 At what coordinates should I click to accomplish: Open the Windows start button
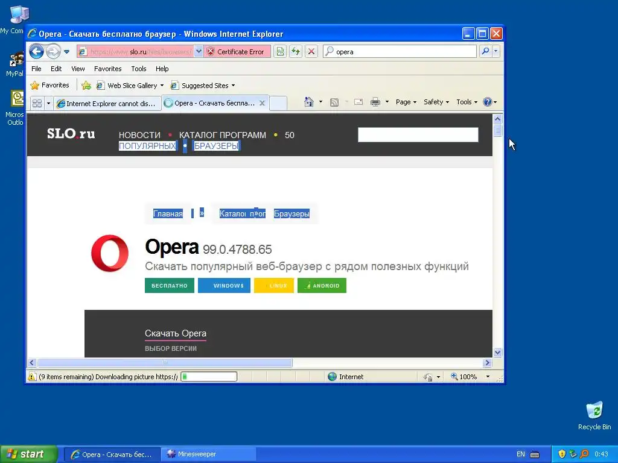point(29,454)
